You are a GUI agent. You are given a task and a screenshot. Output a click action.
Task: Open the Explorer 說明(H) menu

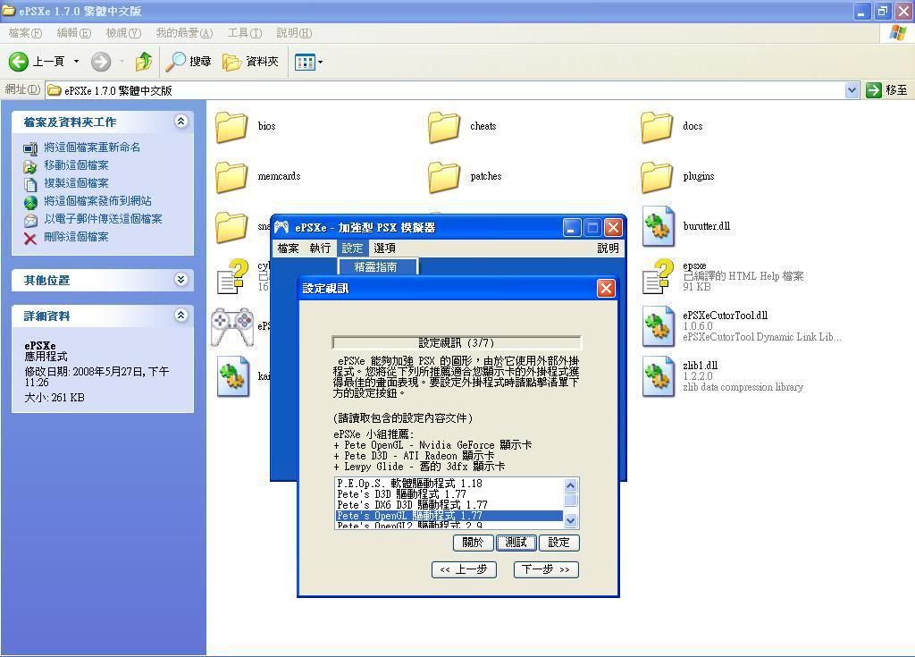click(x=294, y=33)
